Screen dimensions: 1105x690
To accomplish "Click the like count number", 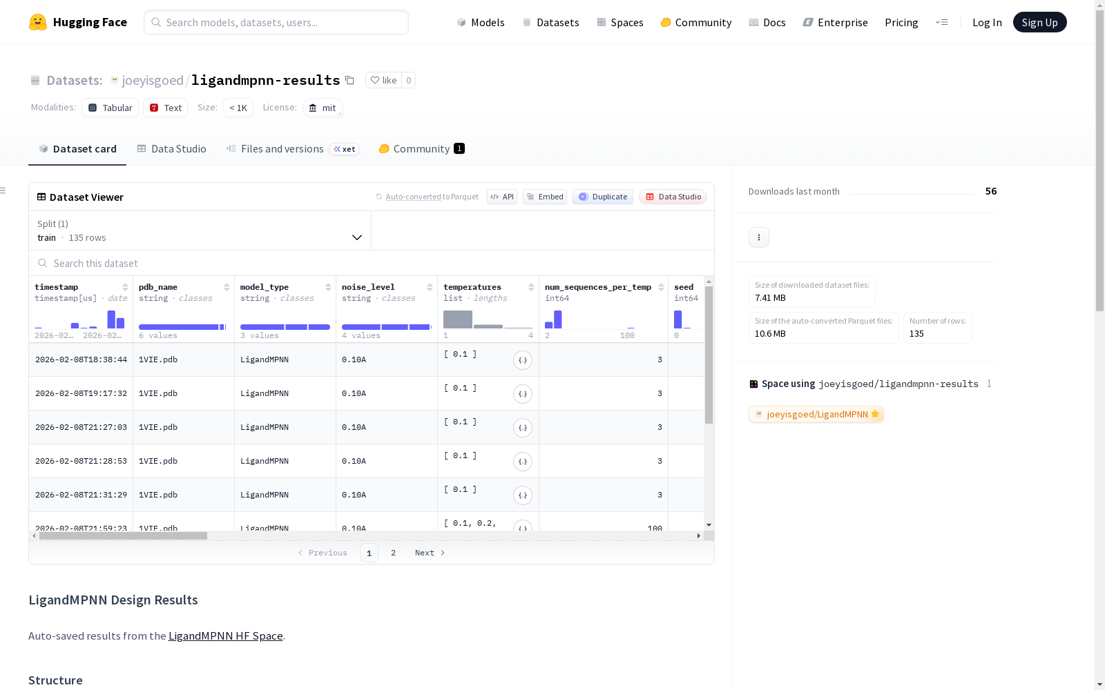I will pos(409,81).
